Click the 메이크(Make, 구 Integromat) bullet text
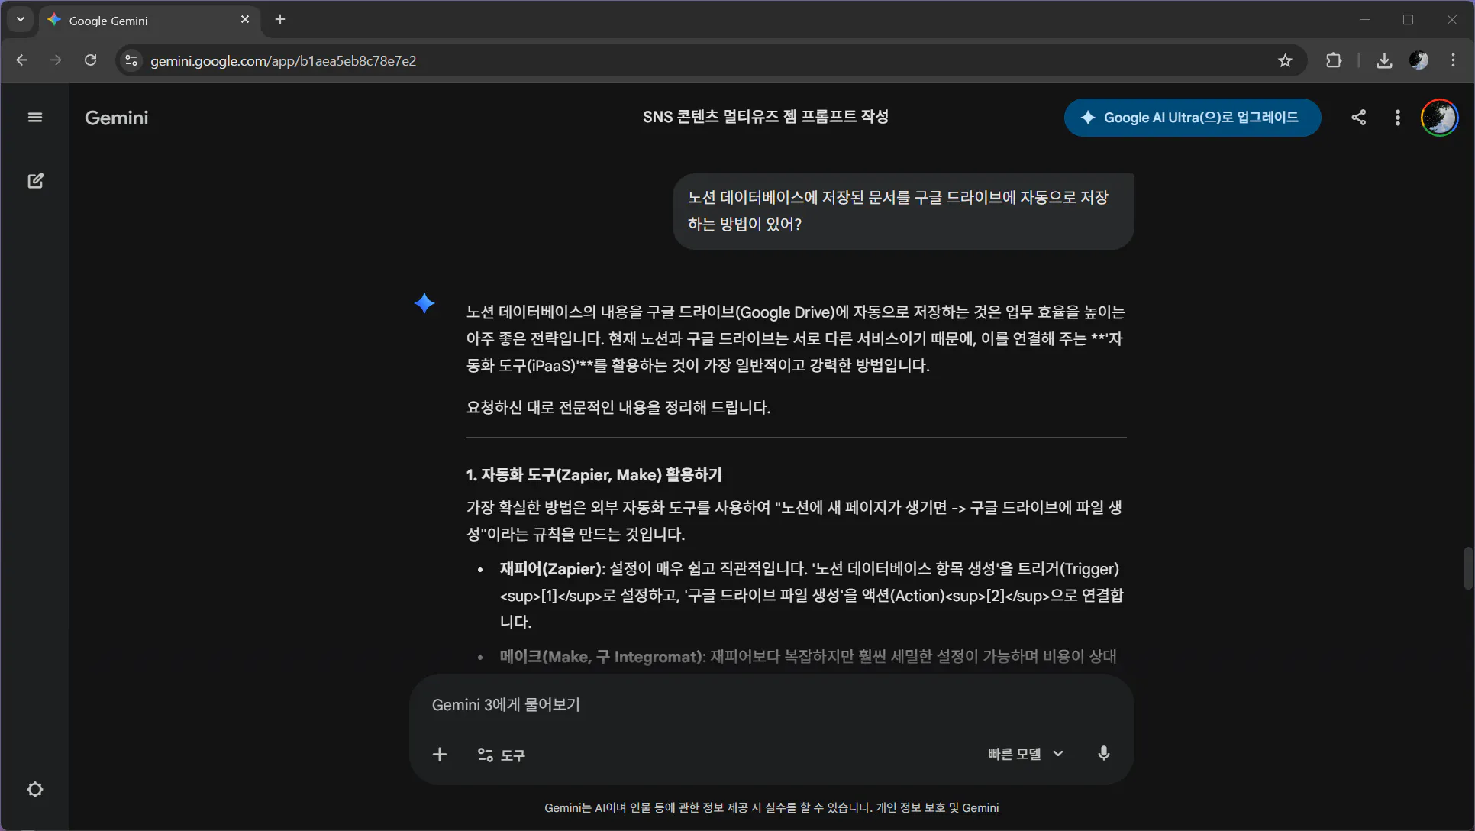The image size is (1475, 831). click(808, 657)
